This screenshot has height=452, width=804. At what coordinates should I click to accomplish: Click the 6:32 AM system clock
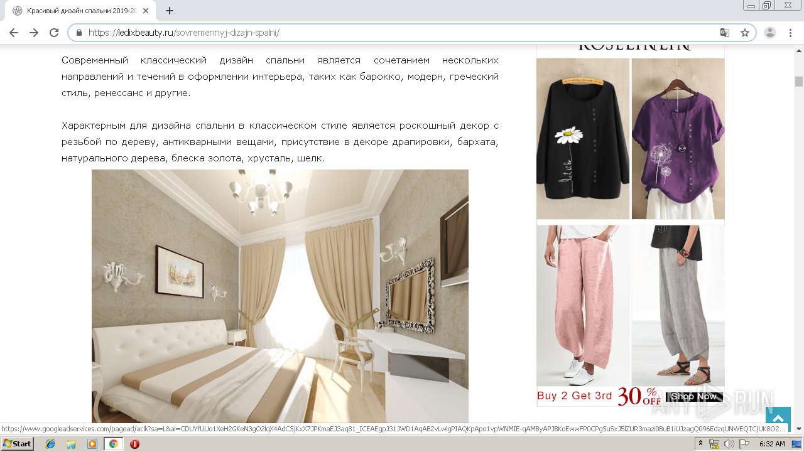(772, 444)
